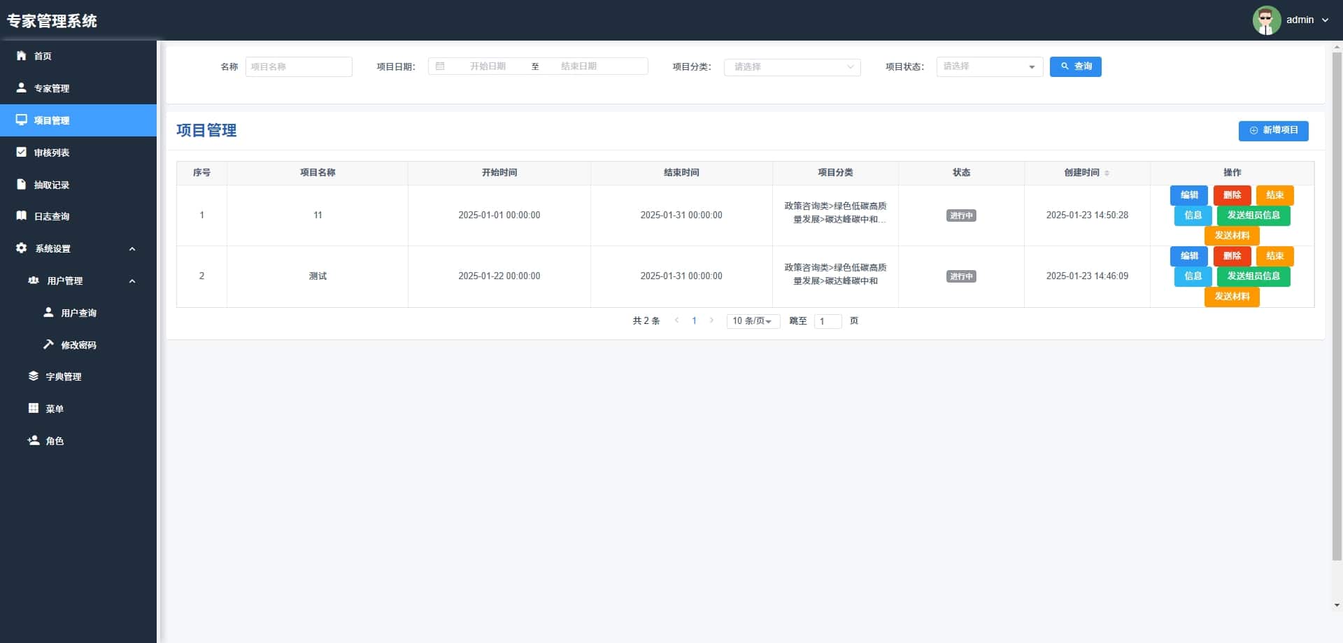Click the checkmark icon beside 审核列表
The width and height of the screenshot is (1343, 643).
pos(21,153)
